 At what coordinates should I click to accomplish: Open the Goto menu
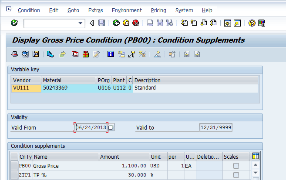73,10
